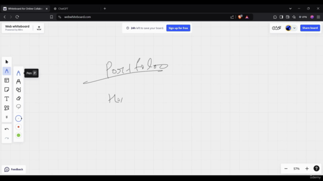Click Sign up for free button
This screenshot has height=181, width=323.
178,28
